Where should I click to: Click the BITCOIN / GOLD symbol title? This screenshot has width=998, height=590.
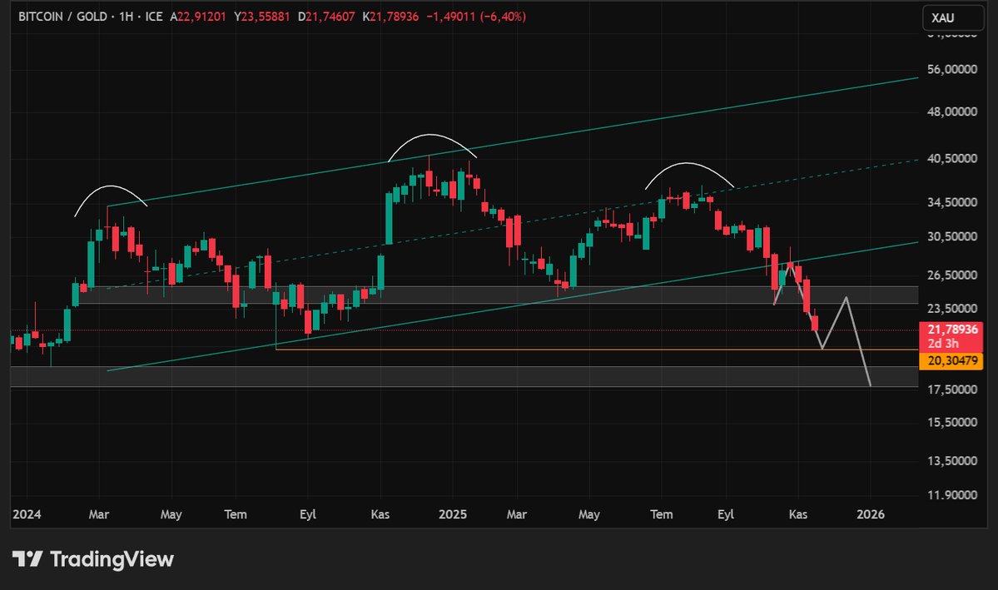(x=62, y=17)
